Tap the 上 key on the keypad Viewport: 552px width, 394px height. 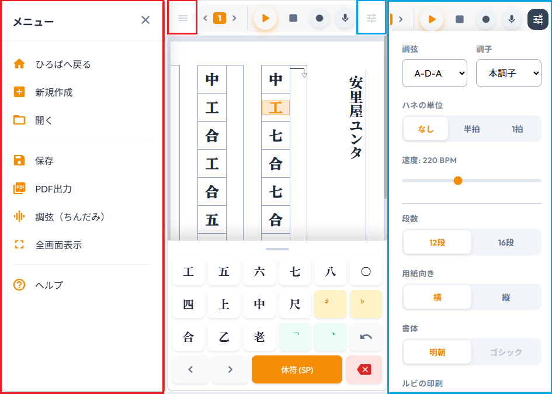point(224,304)
